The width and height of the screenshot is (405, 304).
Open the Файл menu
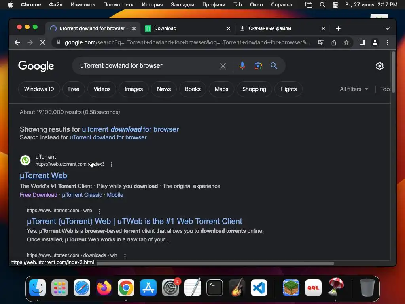pos(55,4)
